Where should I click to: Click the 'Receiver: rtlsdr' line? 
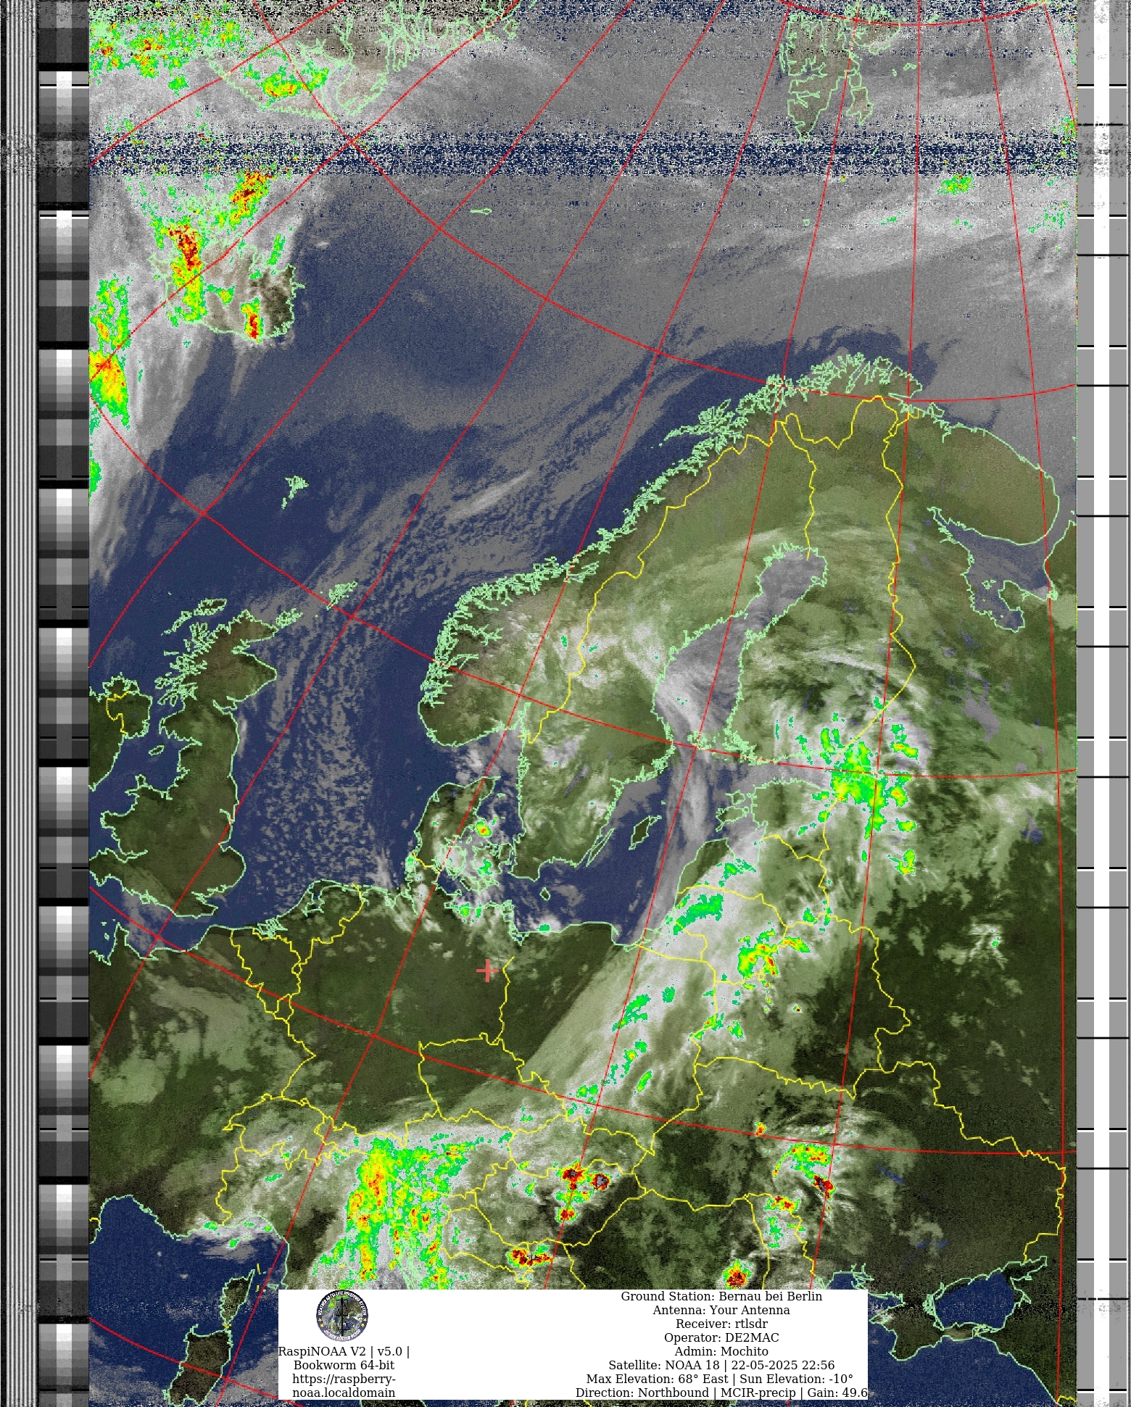click(721, 1324)
